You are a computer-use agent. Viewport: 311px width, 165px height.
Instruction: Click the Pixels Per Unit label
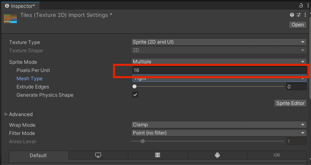(x=33, y=70)
